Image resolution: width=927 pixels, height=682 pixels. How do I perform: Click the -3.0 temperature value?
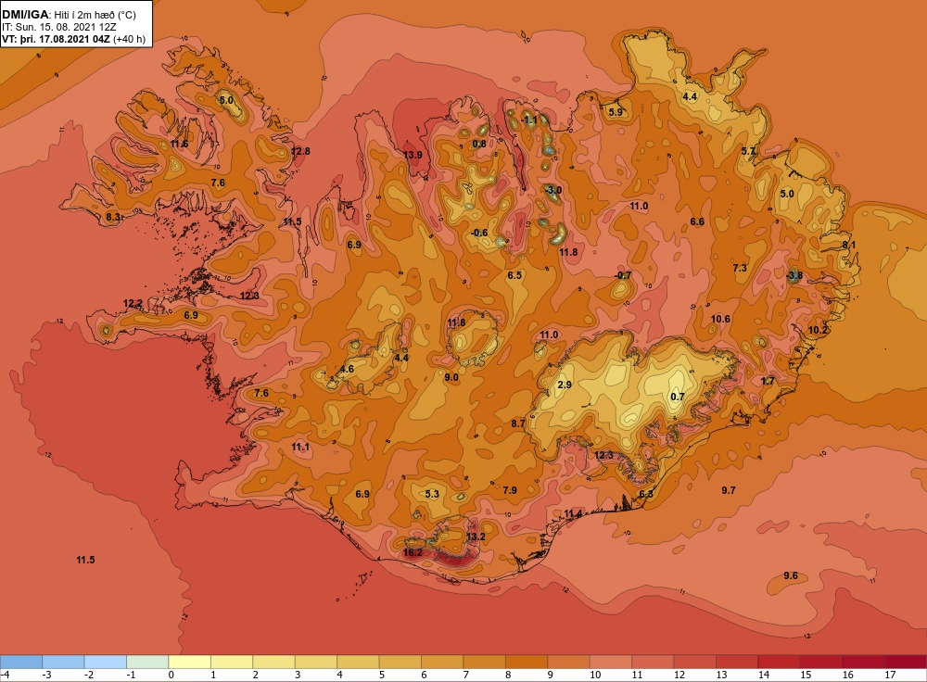pos(552,190)
